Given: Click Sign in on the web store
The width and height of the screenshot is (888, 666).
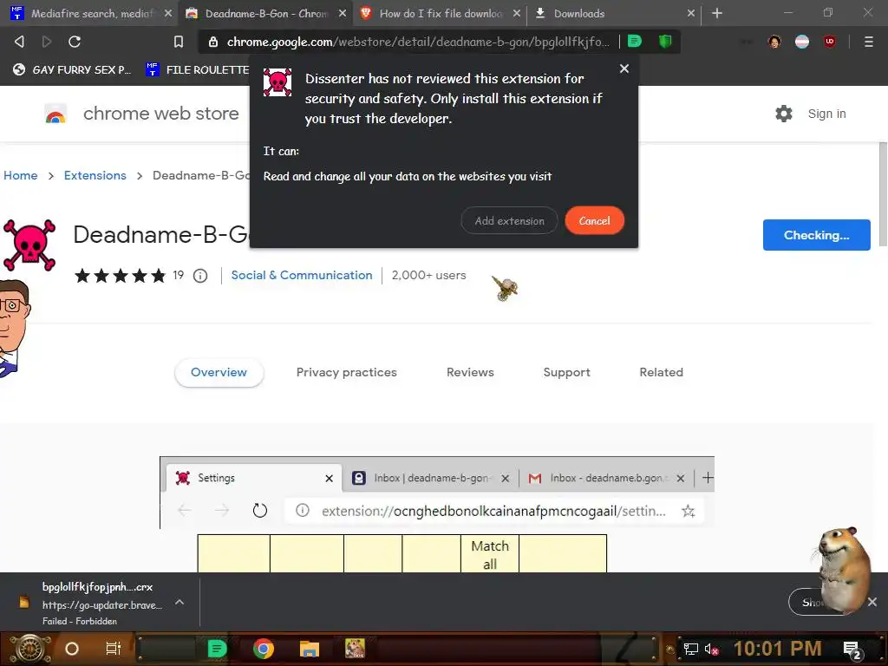Looking at the screenshot, I should 826,114.
